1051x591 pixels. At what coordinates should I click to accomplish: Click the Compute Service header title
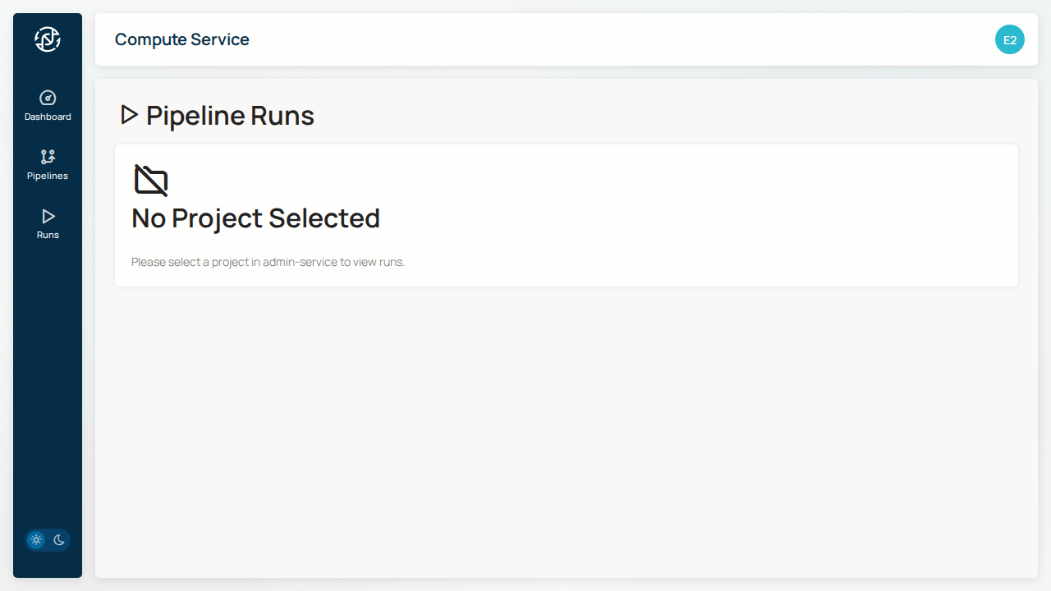(181, 39)
